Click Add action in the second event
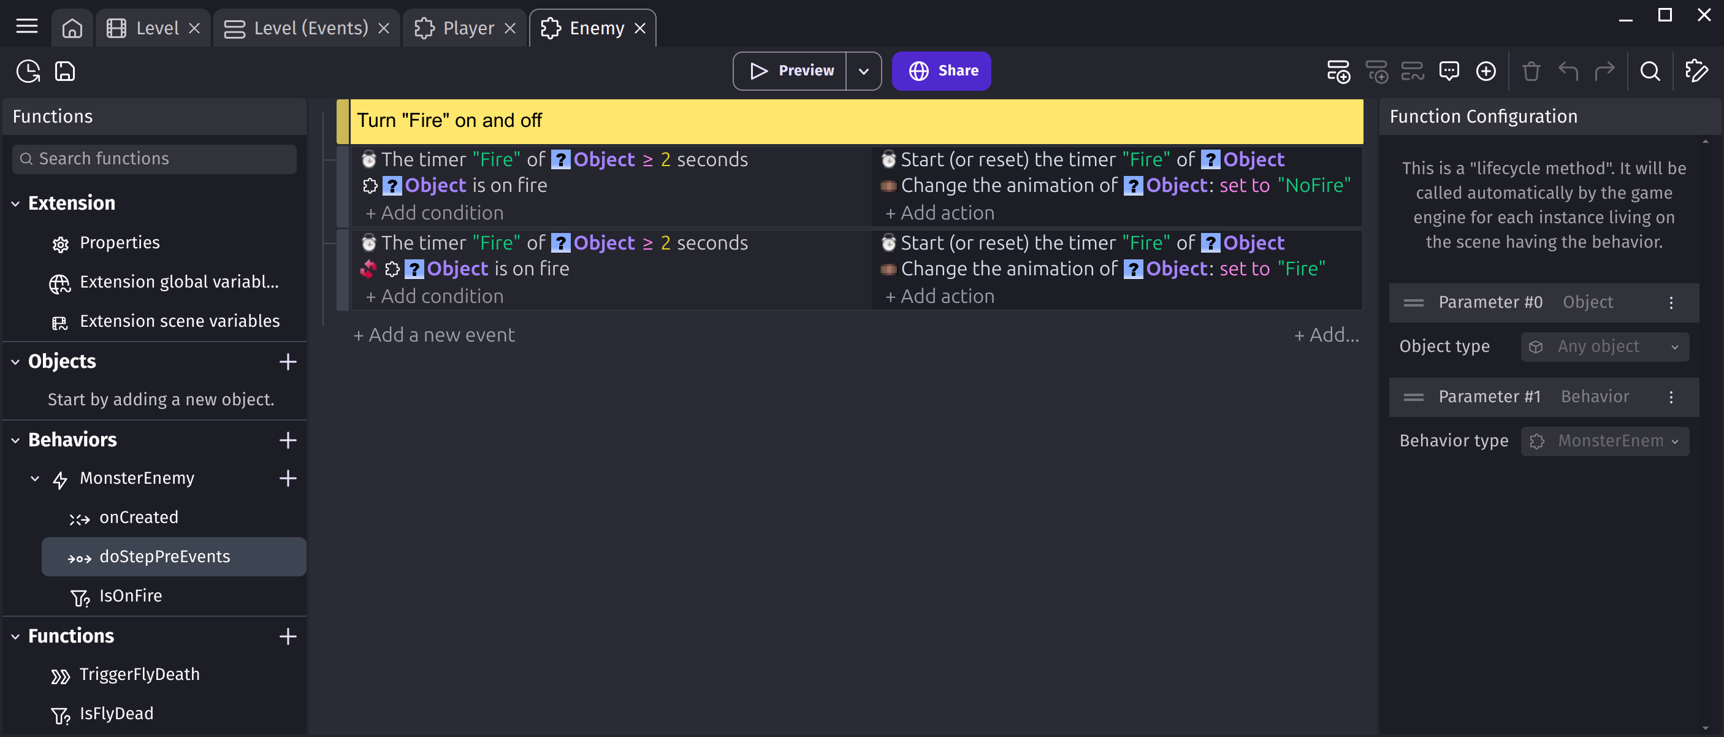1724x737 pixels. 940,297
